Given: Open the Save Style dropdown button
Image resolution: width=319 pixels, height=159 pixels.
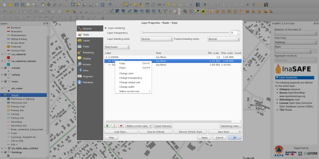Looking at the screenshot, I should pyautogui.click(x=225, y=132).
